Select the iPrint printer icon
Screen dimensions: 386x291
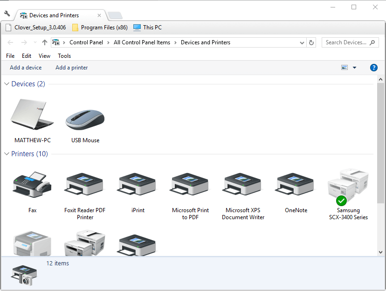pyautogui.click(x=138, y=185)
